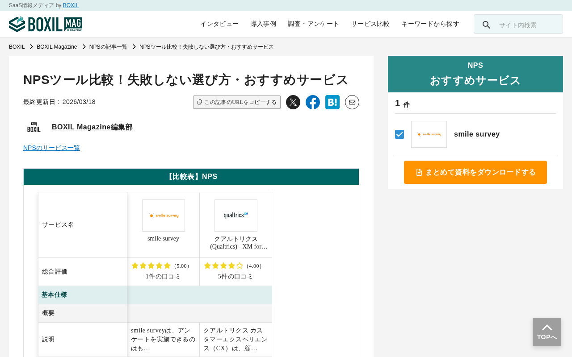Open キーワードから探す menu item

pos(430,24)
